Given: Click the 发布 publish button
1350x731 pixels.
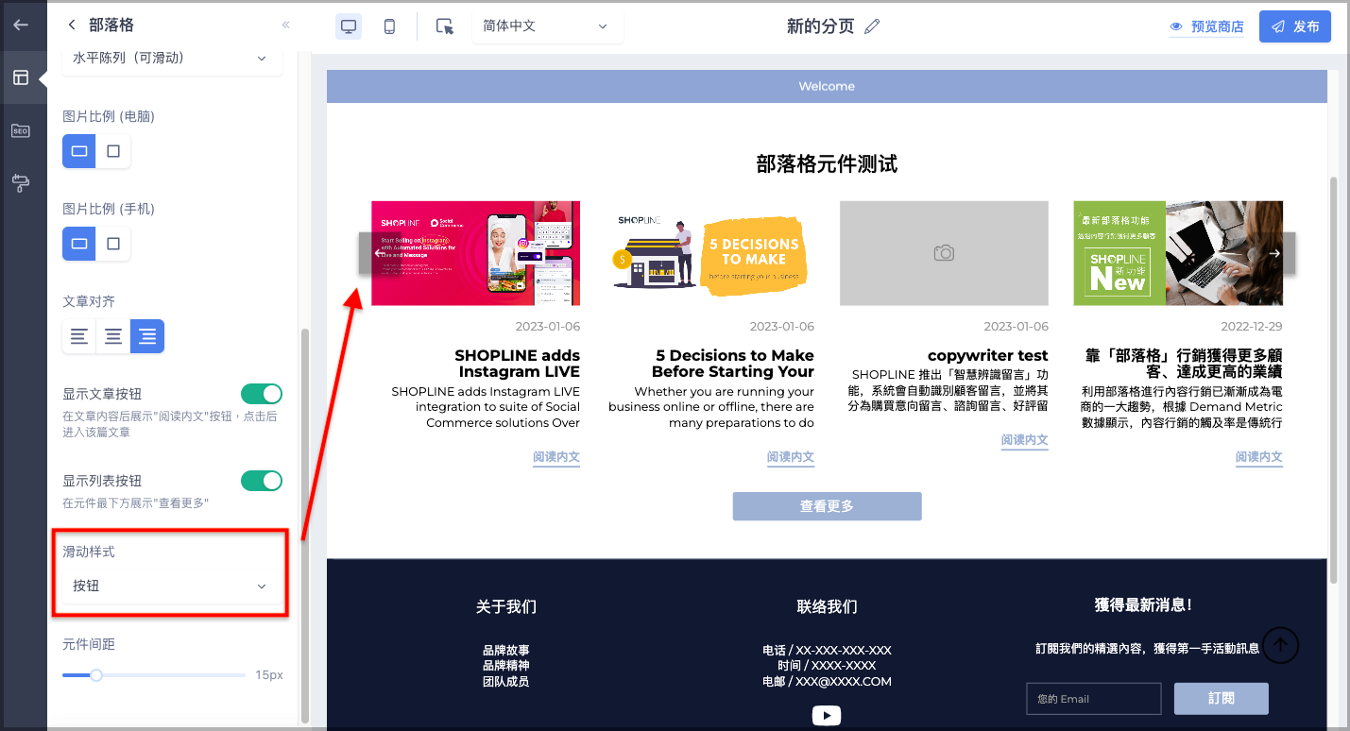Looking at the screenshot, I should coord(1295,26).
